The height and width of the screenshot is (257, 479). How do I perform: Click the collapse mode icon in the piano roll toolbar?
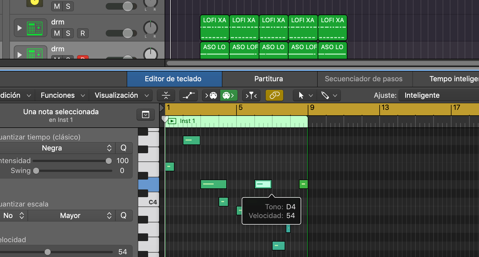click(166, 95)
